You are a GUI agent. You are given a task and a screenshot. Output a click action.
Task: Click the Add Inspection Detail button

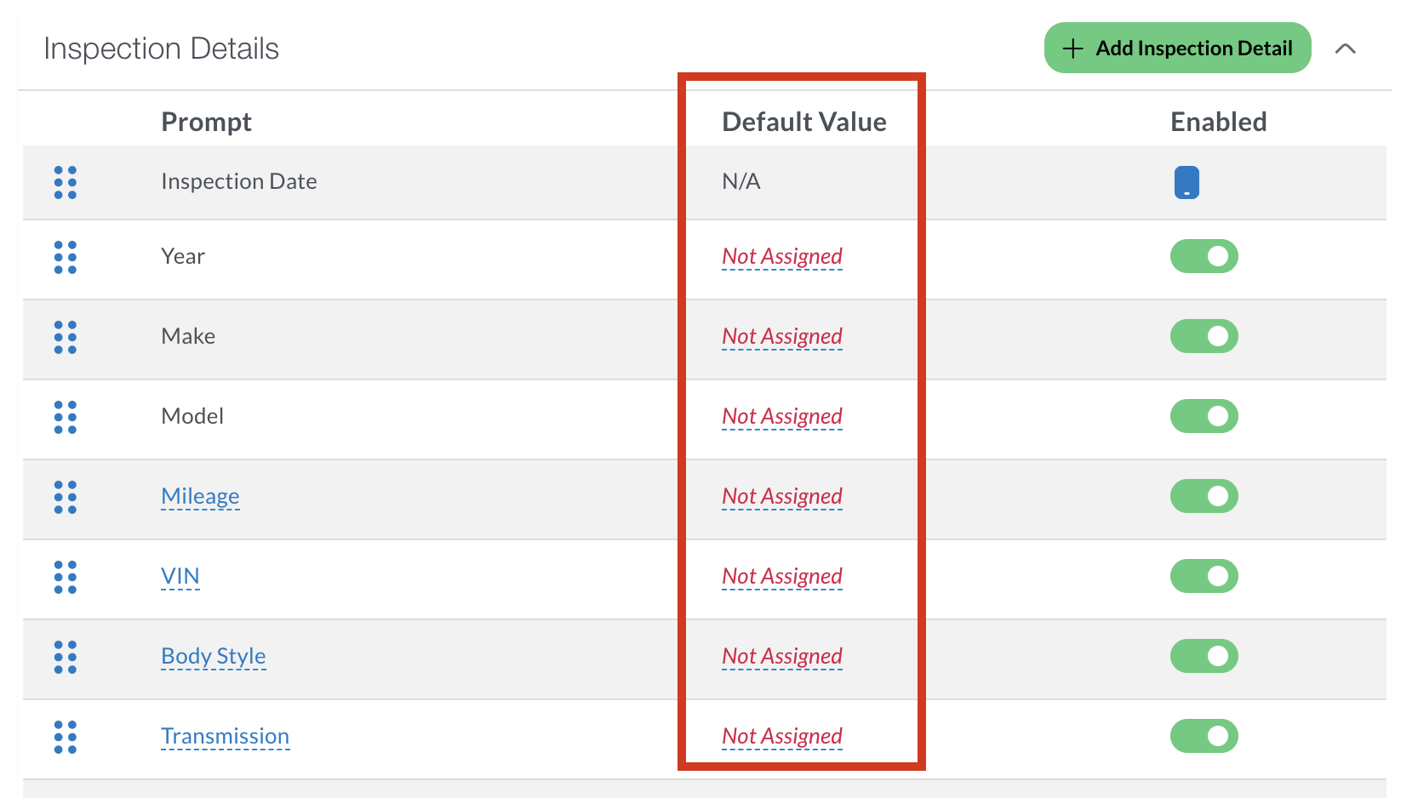1178,48
